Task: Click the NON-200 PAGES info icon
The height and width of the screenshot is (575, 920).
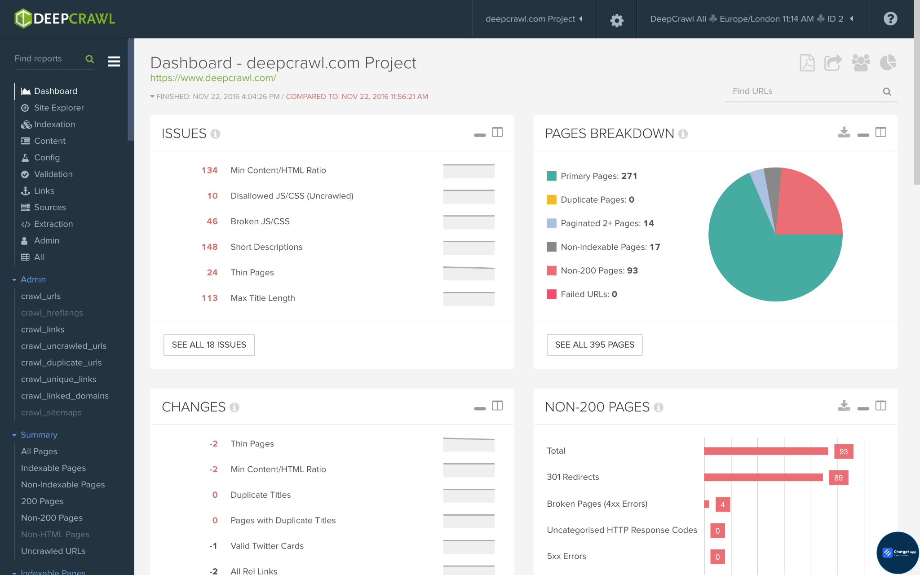Action: pyautogui.click(x=659, y=407)
